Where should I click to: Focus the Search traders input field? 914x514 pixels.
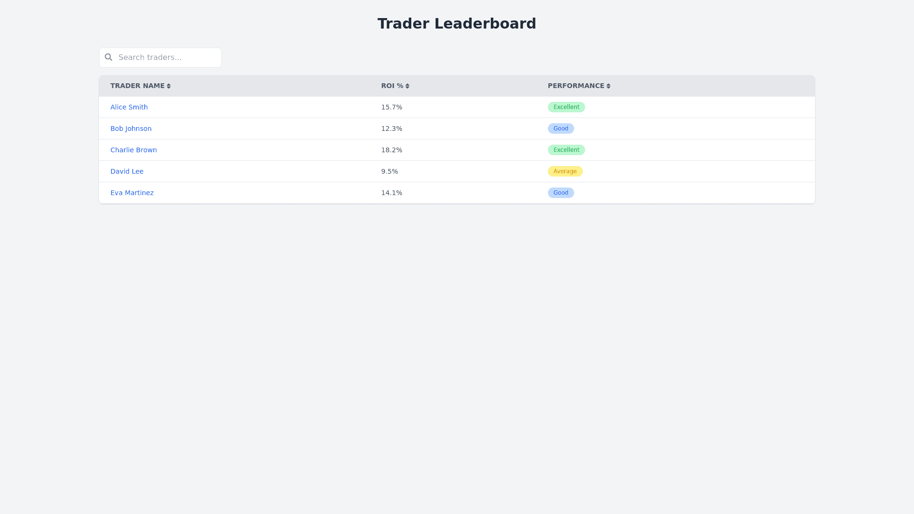click(x=167, y=58)
